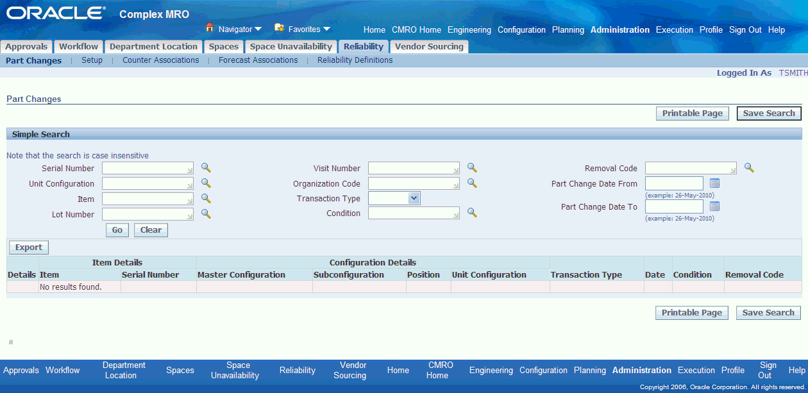Click the bottom Save Search button
Screen dimensions: 808x393
[768, 313]
